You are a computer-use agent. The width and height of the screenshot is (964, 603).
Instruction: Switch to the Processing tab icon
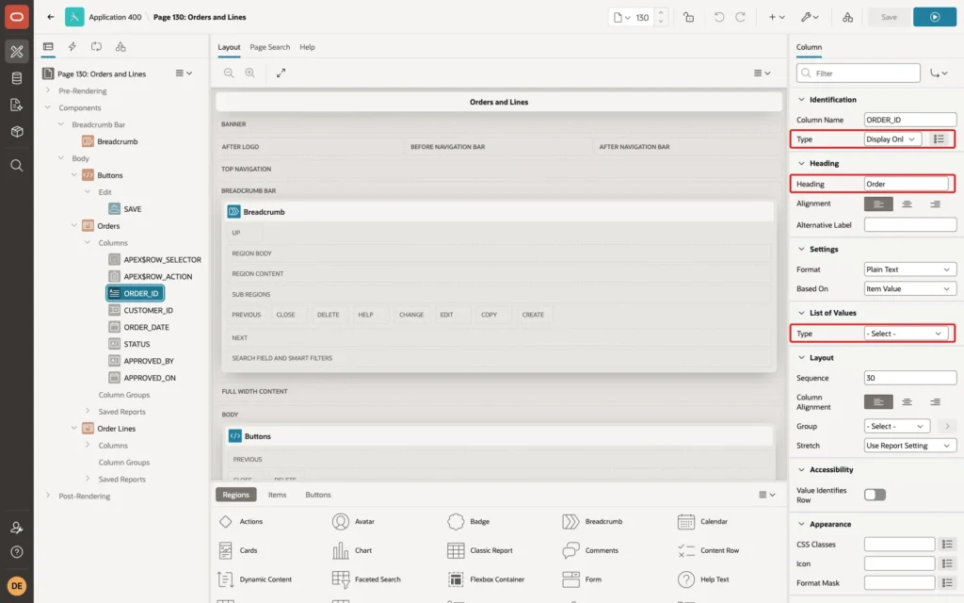pos(96,46)
